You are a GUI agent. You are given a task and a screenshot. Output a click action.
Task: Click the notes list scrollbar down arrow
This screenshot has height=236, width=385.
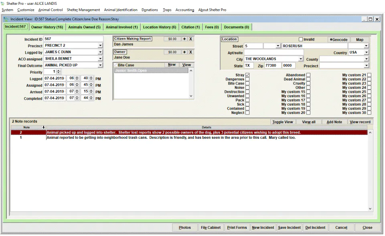370,209
